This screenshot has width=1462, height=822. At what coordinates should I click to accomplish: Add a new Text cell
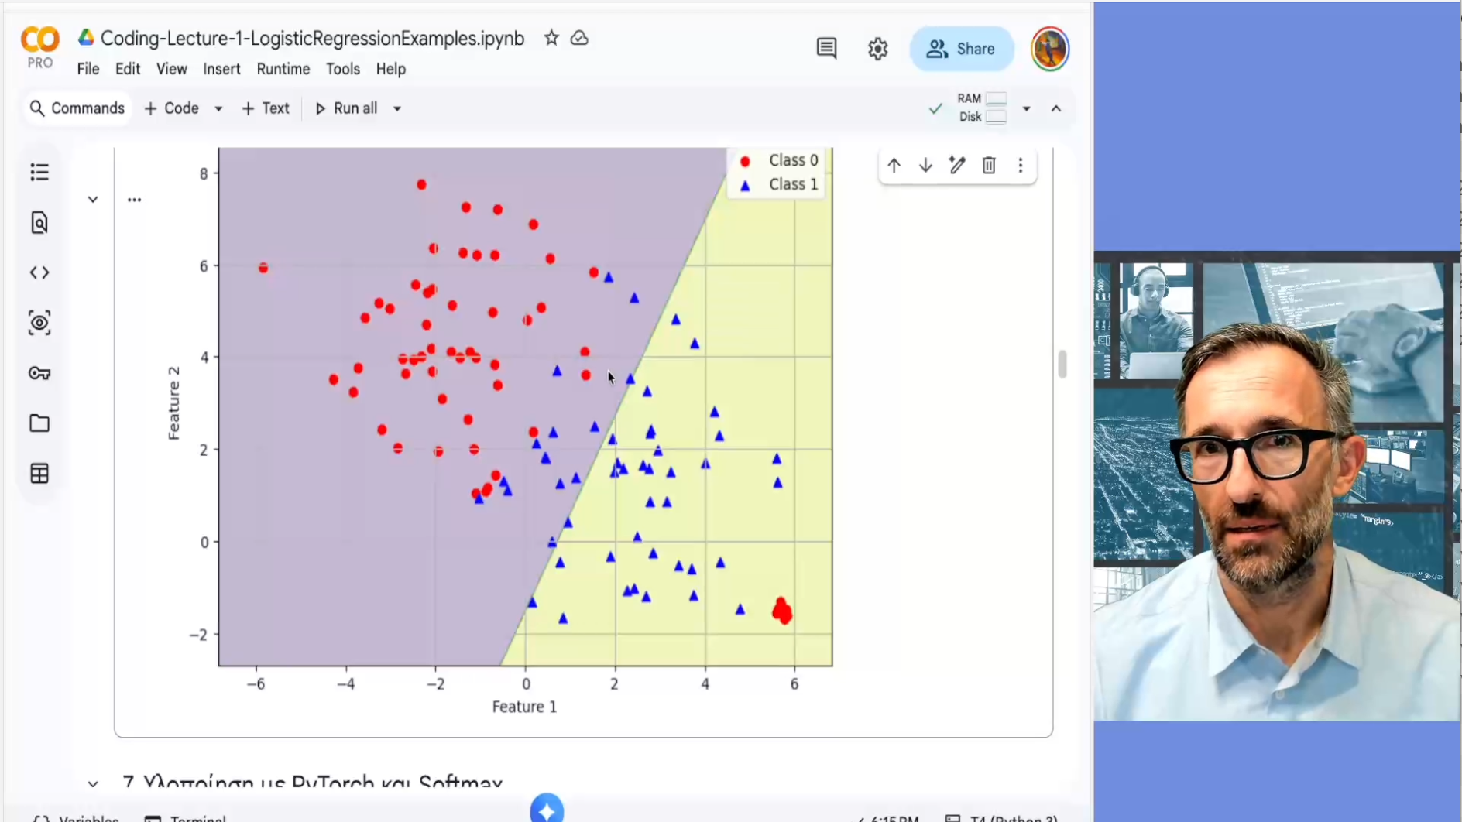click(266, 108)
